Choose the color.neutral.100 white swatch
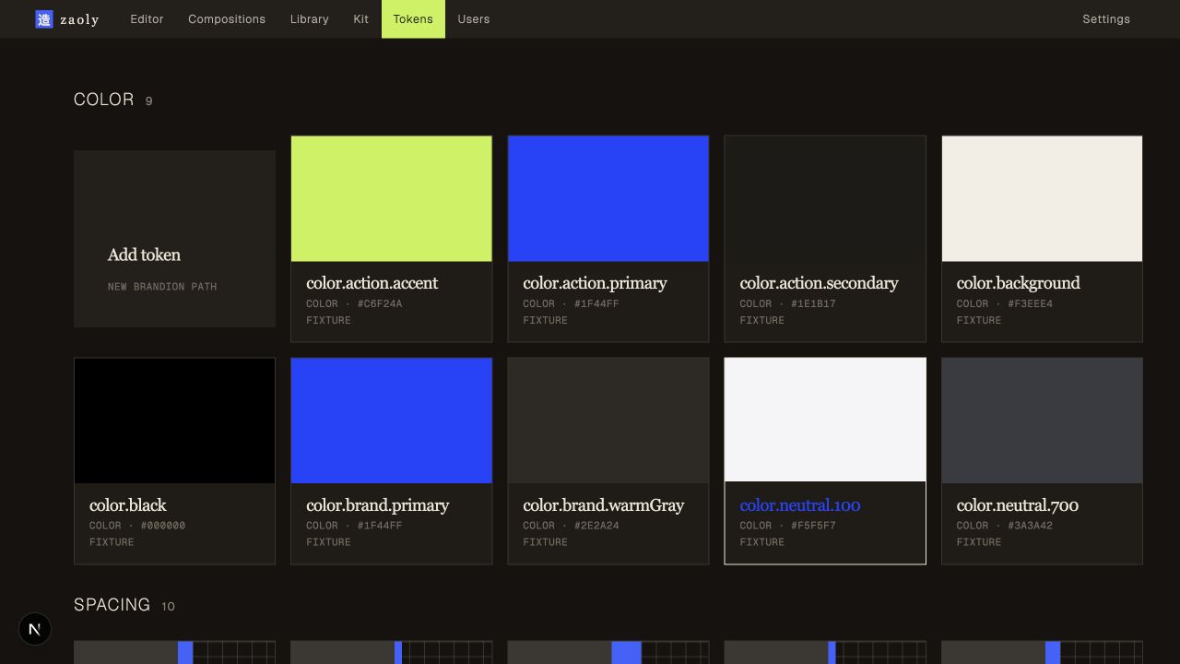Viewport: 1180px width, 664px height. click(x=825, y=421)
